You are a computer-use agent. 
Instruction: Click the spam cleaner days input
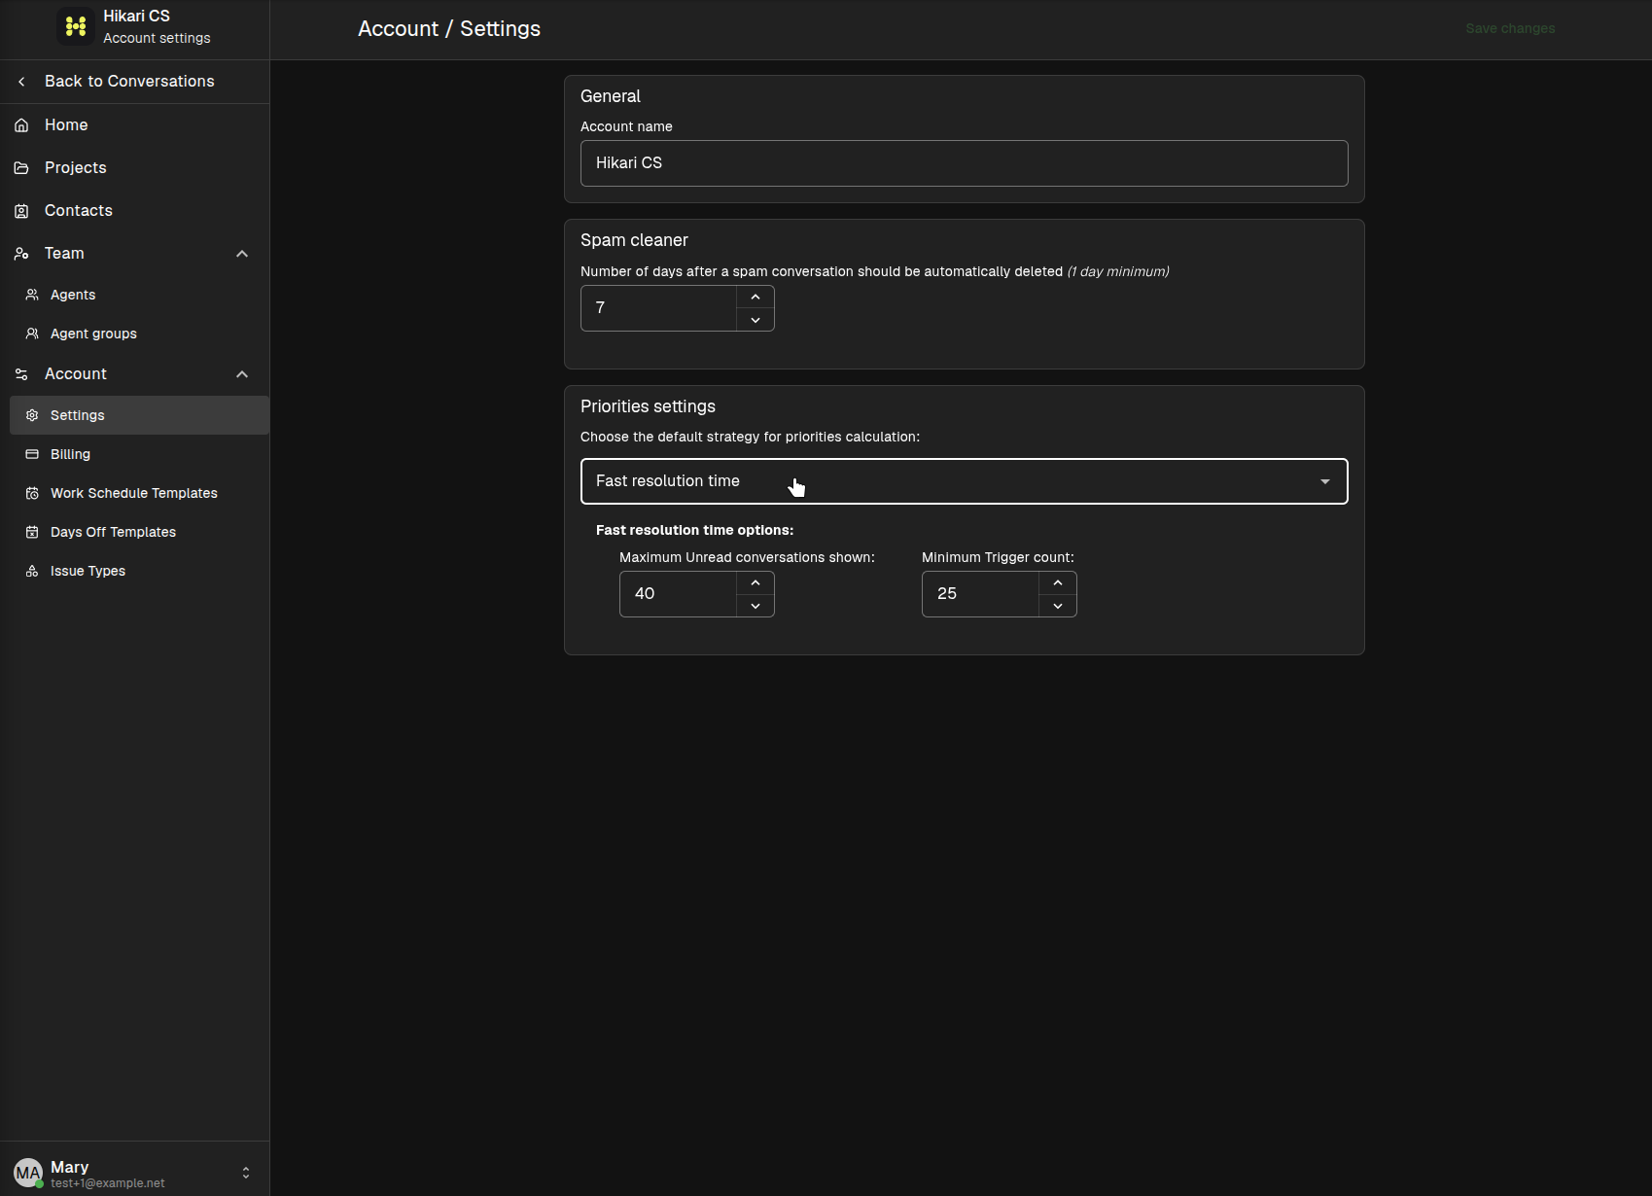coord(658,308)
